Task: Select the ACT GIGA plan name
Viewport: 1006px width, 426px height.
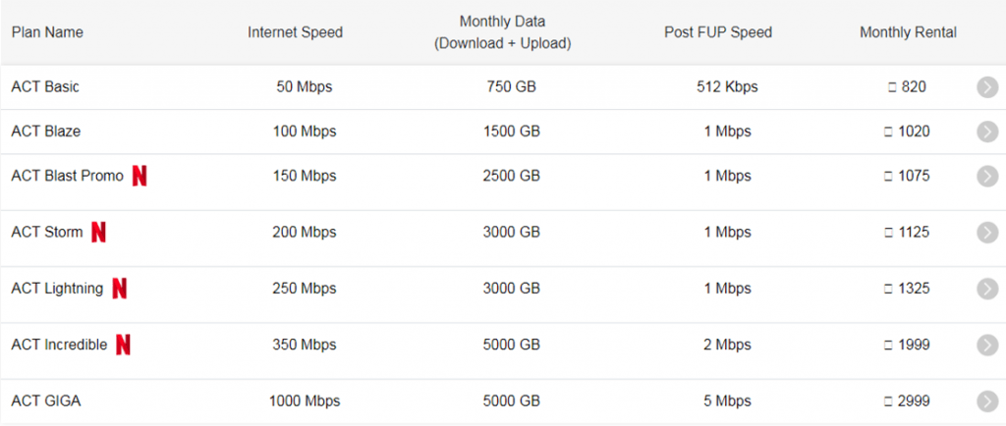Action: pos(46,401)
